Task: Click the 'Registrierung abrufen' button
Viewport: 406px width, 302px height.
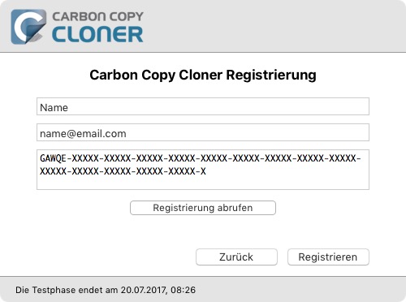Action: click(x=203, y=208)
